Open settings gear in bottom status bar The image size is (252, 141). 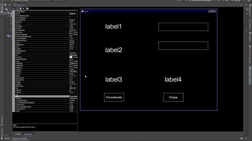241,138
